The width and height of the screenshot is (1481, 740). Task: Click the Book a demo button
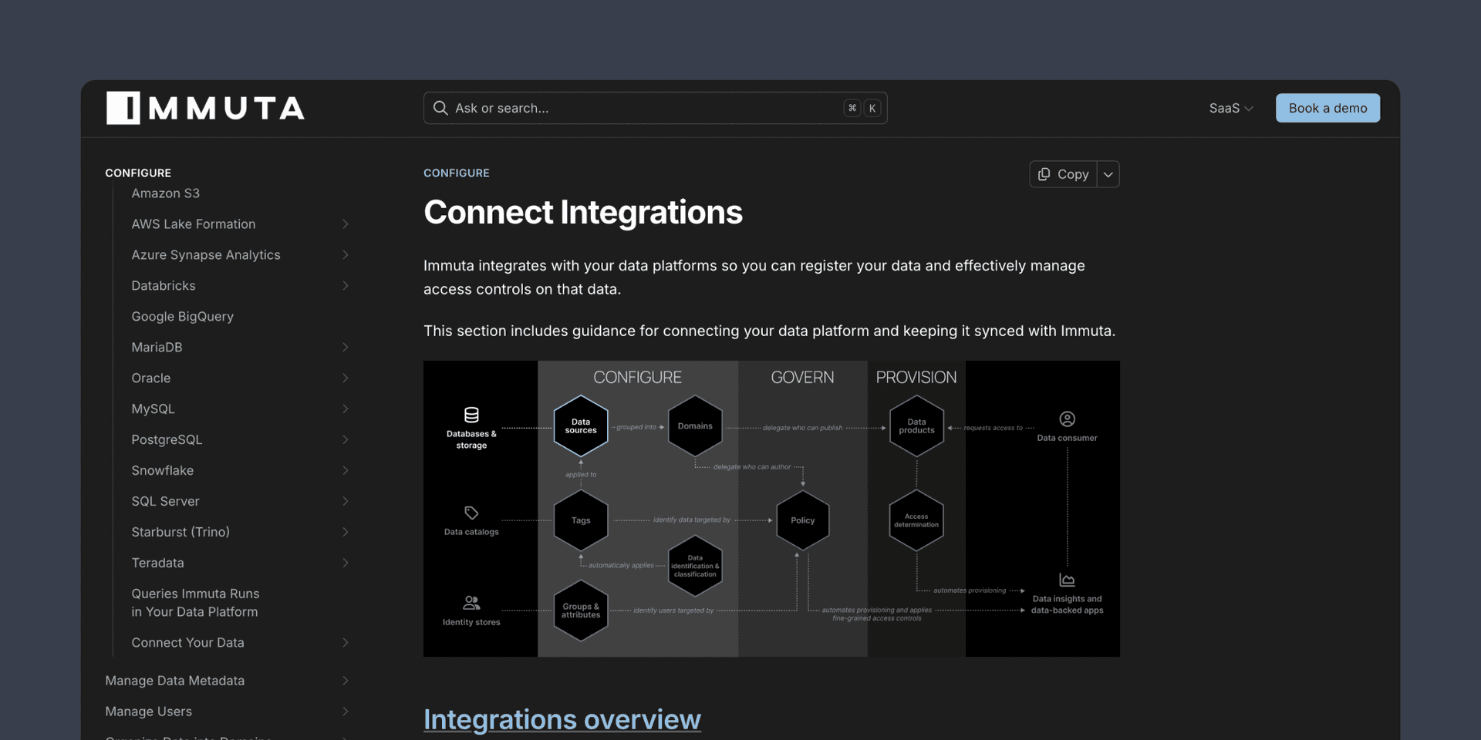click(x=1328, y=108)
